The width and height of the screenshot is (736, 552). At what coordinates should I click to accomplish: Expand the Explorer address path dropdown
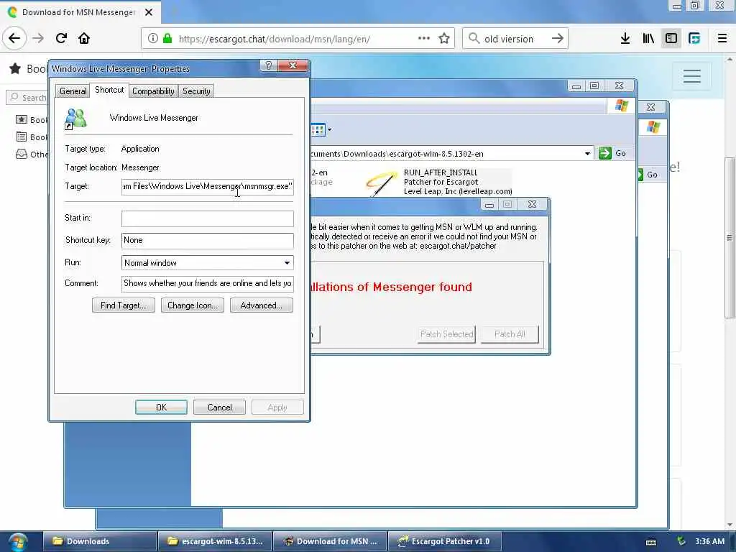point(587,154)
